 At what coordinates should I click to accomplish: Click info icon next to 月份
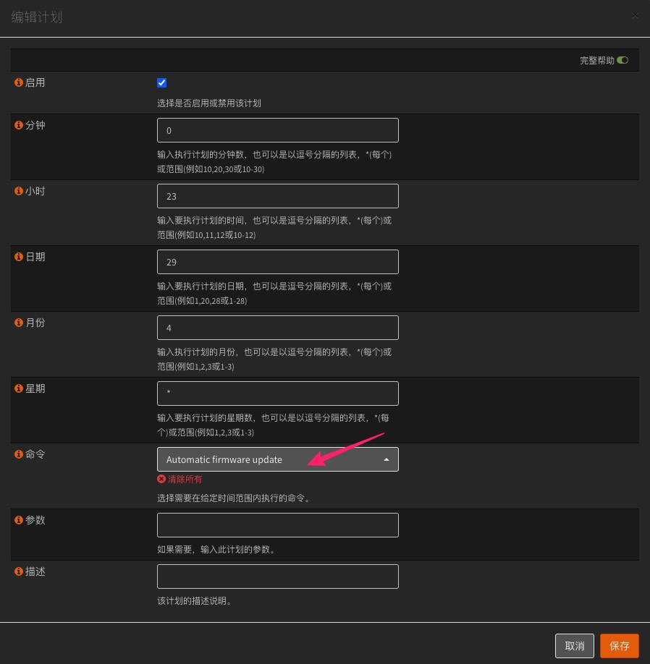(x=19, y=323)
